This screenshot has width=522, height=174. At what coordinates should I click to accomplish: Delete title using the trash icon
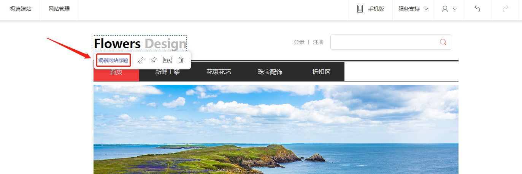(181, 60)
